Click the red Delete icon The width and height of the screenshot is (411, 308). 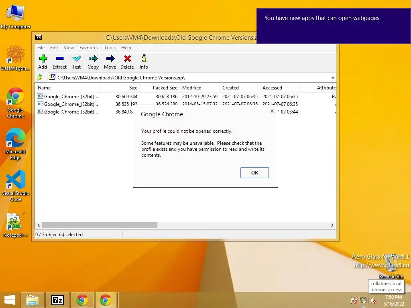pos(127,62)
